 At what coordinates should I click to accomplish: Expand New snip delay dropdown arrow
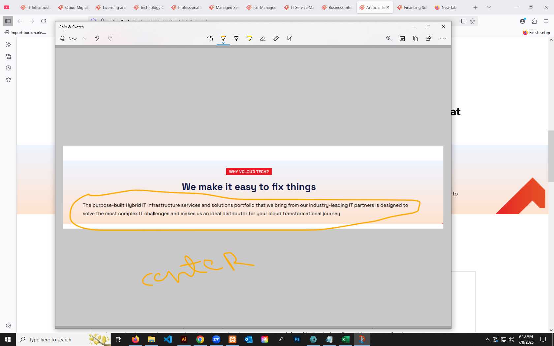(85, 39)
